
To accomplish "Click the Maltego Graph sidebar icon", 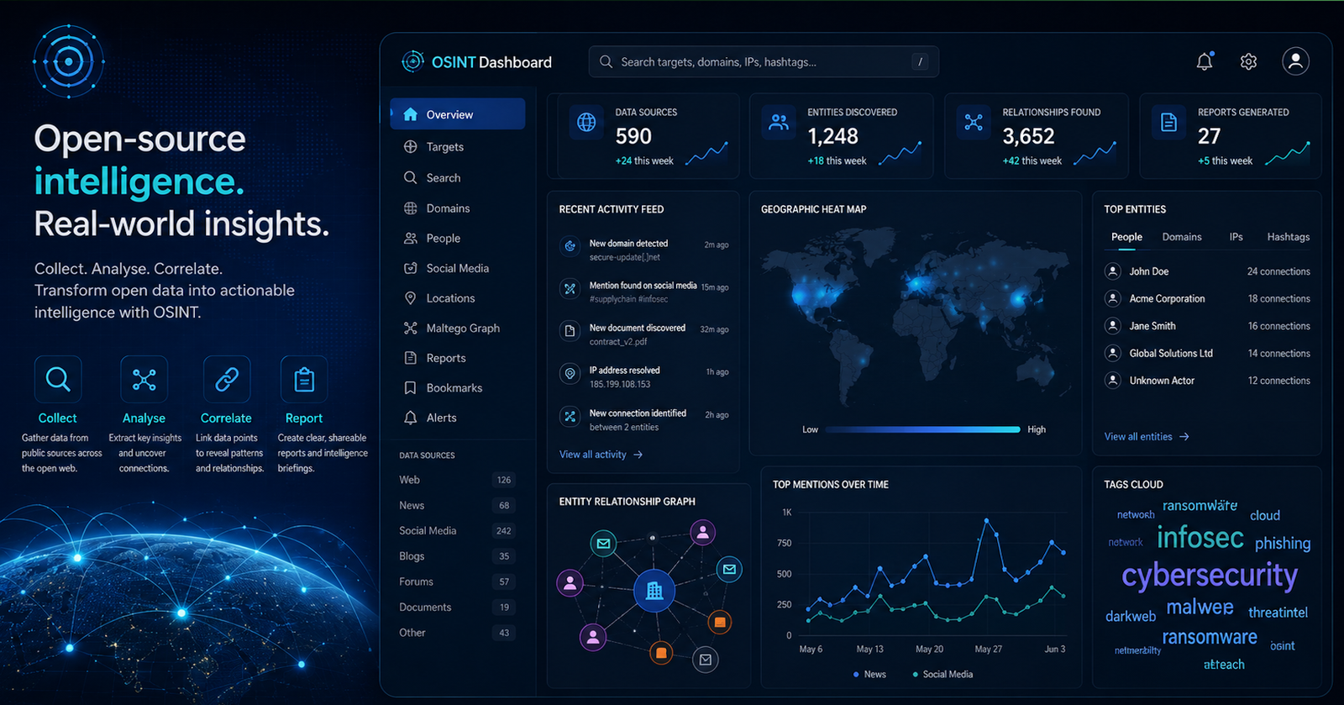I will tap(410, 329).
